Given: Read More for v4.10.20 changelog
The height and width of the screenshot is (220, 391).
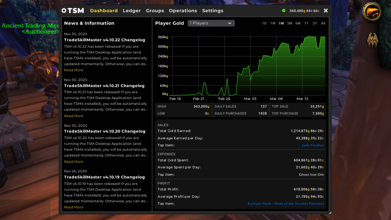Looking at the screenshot, I should (74, 162).
